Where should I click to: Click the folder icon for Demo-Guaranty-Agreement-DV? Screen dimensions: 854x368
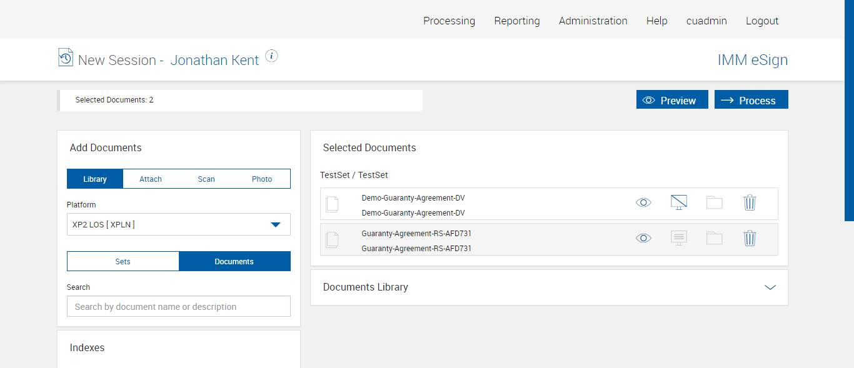714,202
